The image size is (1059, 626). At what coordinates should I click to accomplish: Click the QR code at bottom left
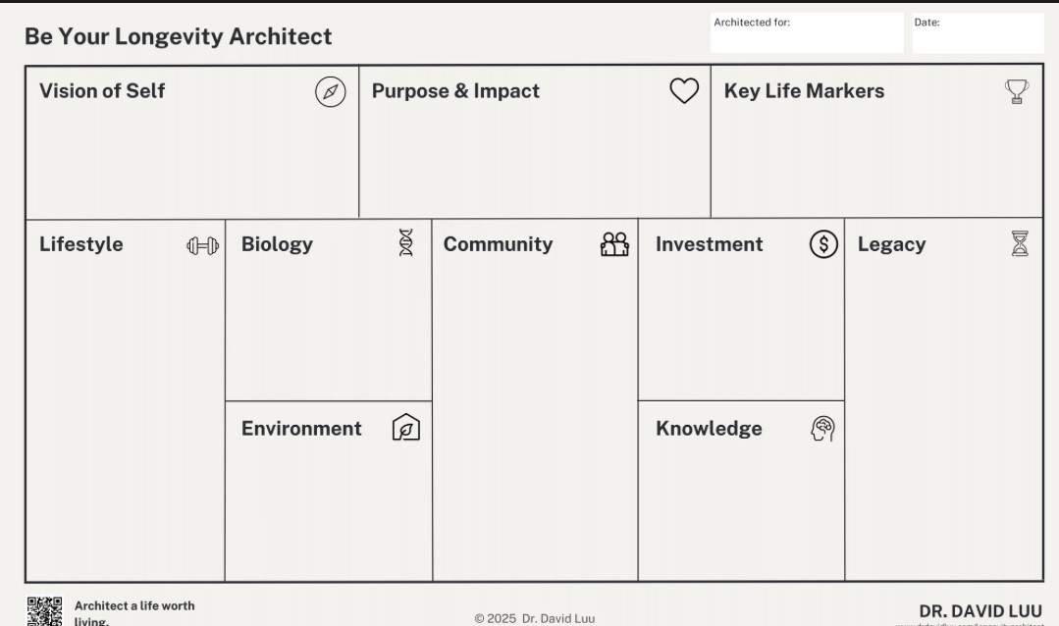(44, 611)
